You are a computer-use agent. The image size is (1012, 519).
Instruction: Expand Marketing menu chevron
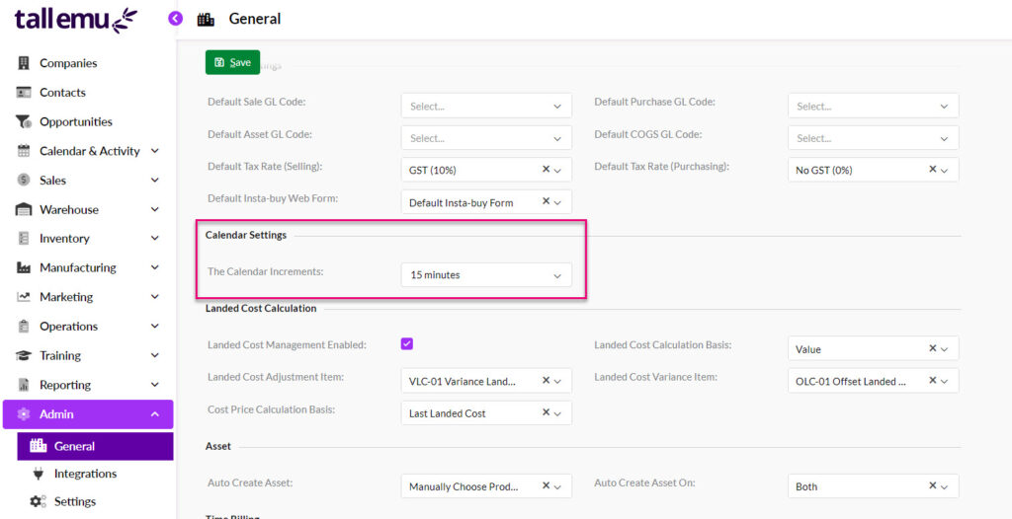(x=155, y=297)
